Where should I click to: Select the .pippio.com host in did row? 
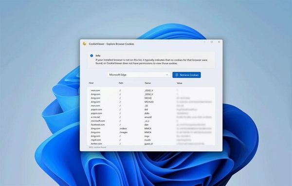96,110
